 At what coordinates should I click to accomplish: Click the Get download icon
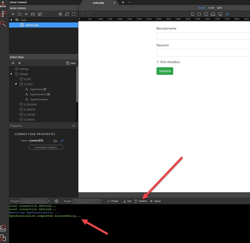coord(124,201)
